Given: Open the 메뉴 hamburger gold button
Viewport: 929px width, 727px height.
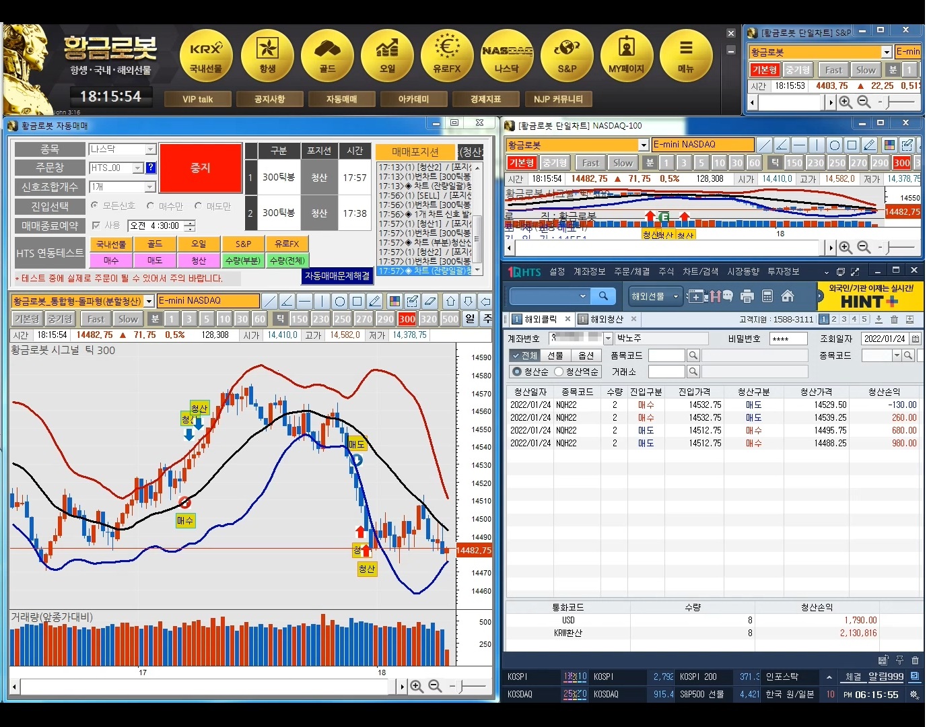Looking at the screenshot, I should 686,56.
